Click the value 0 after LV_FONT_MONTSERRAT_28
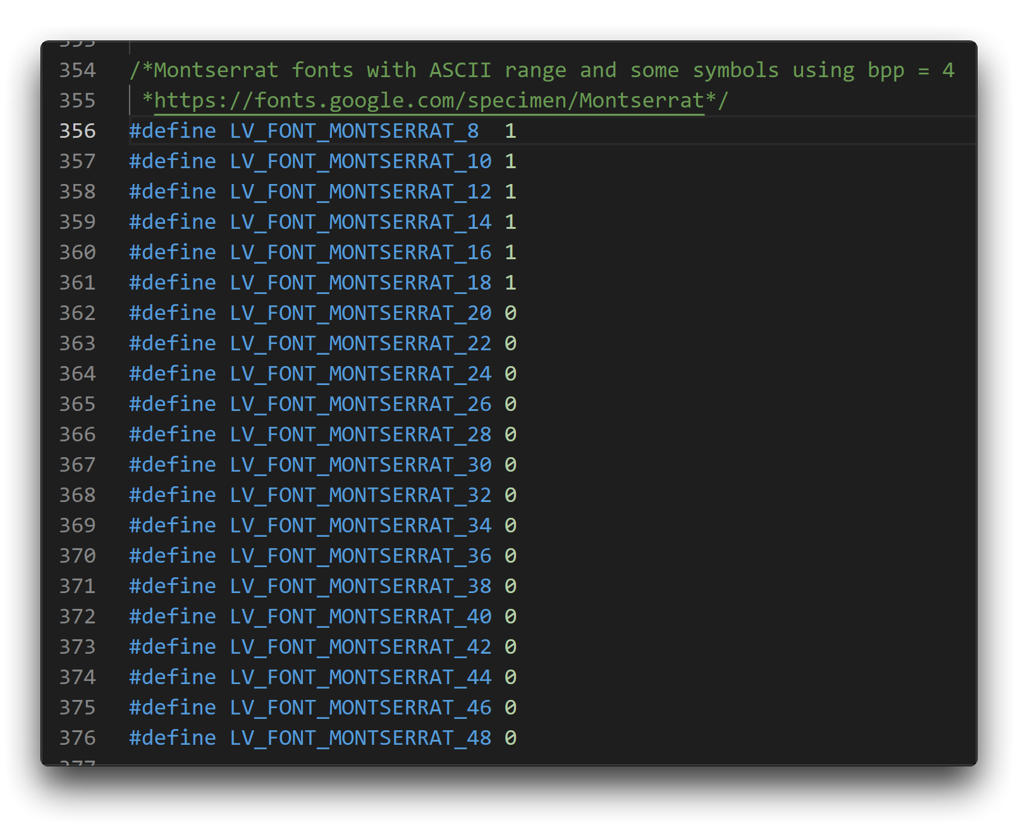The height and width of the screenshot is (827, 1018). click(x=511, y=434)
